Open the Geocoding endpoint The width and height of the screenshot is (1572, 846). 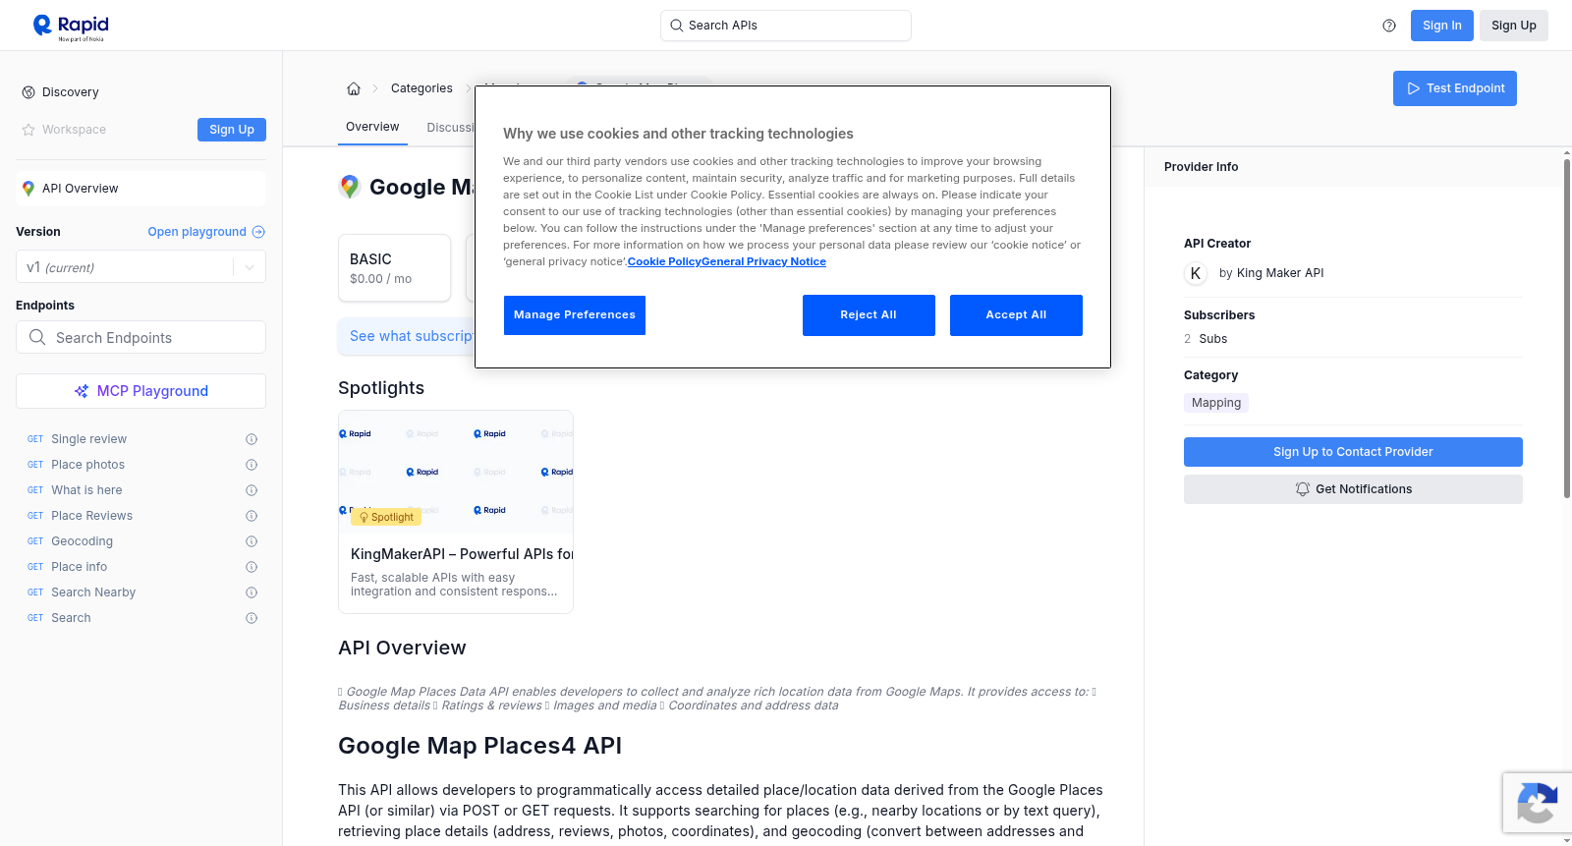[x=82, y=541]
